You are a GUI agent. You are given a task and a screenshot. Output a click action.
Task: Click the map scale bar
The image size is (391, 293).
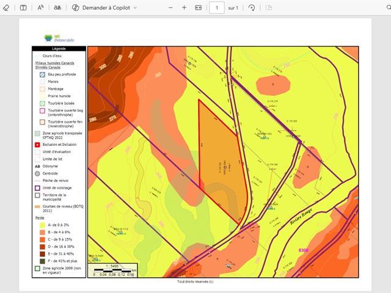[x=114, y=270]
